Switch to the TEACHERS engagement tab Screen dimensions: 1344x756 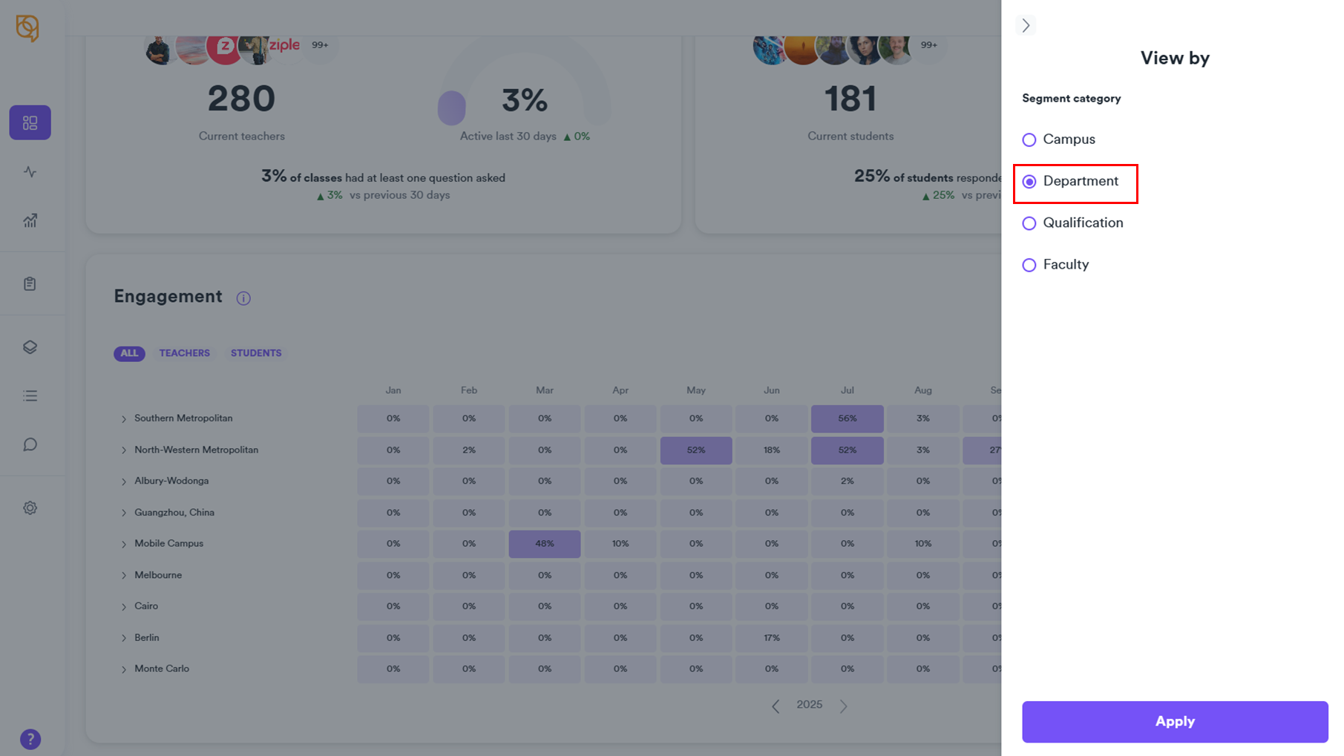(184, 353)
